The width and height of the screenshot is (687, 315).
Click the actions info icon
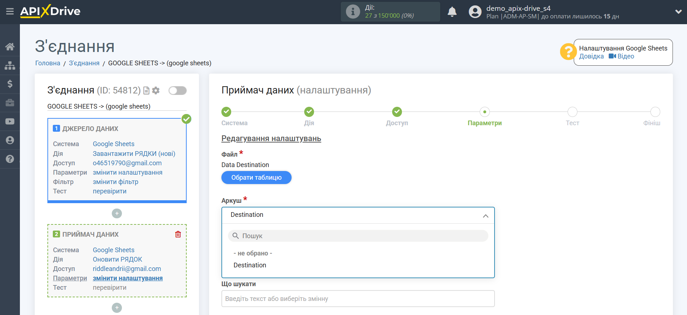(353, 12)
